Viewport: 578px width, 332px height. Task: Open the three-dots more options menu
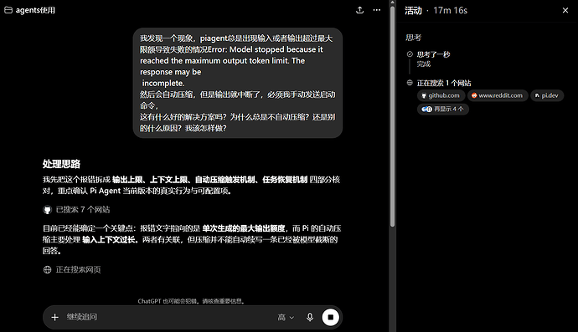pos(376,10)
